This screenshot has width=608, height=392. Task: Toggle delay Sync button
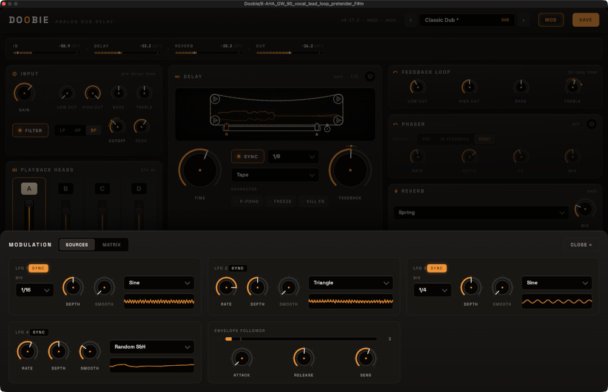tap(247, 156)
